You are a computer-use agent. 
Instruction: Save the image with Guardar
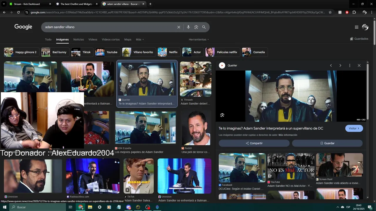327,143
